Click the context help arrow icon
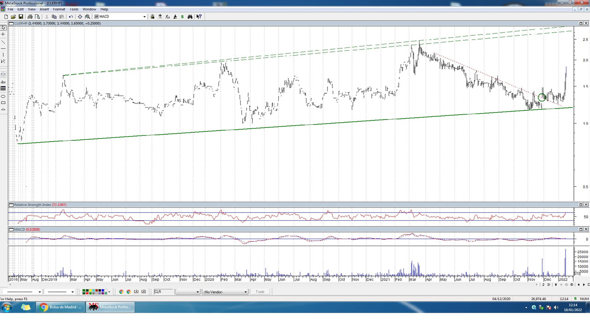 coord(199,17)
